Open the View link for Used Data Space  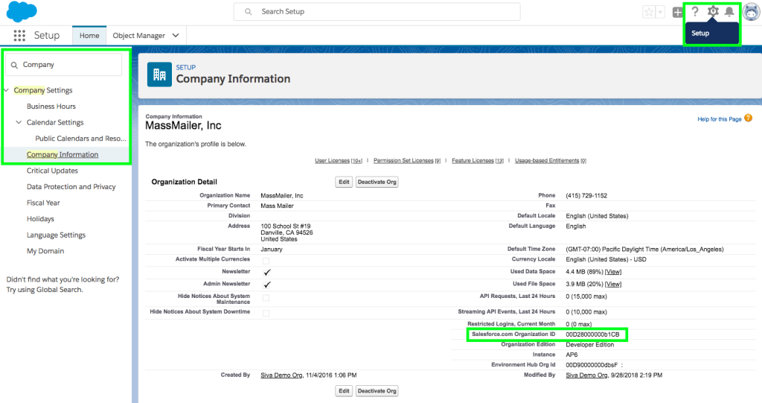(x=613, y=272)
